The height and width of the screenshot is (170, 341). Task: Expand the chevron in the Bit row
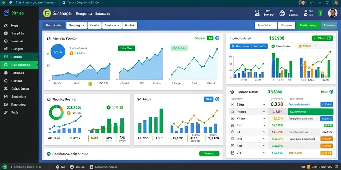[264, 132]
